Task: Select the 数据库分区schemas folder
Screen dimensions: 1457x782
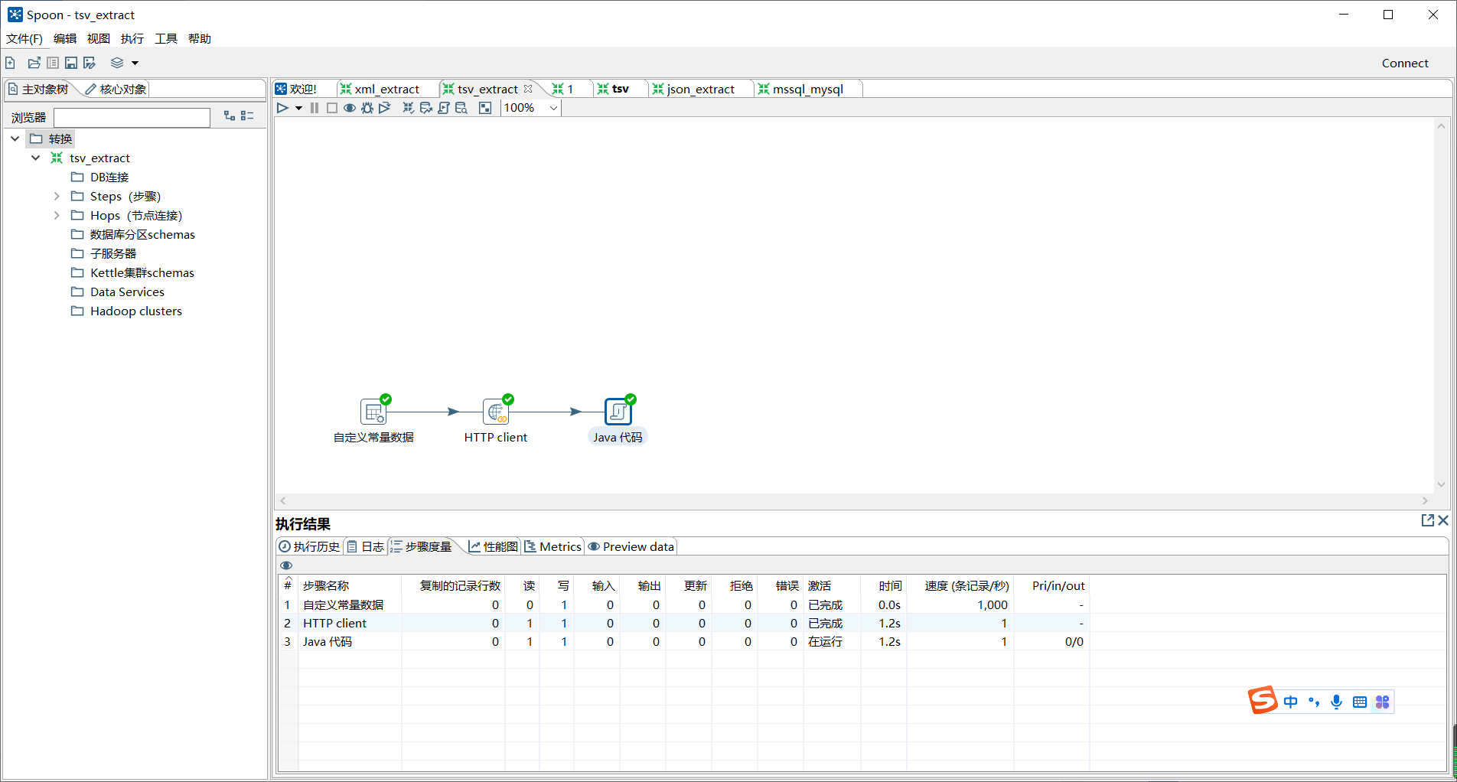Action: point(142,235)
